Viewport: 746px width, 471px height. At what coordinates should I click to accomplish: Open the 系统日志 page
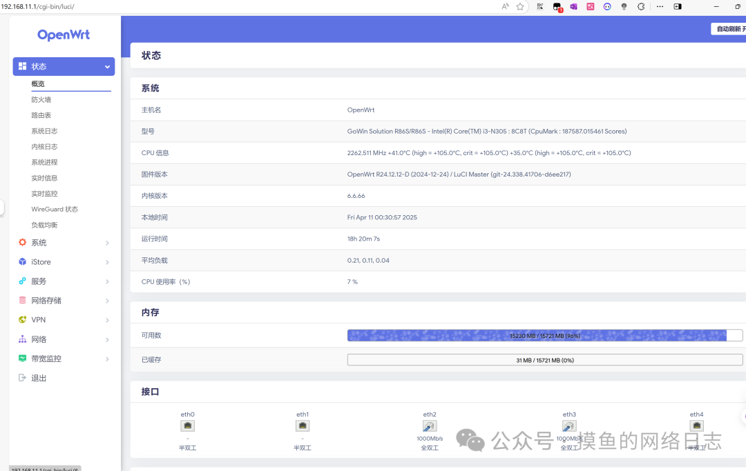[44, 131]
